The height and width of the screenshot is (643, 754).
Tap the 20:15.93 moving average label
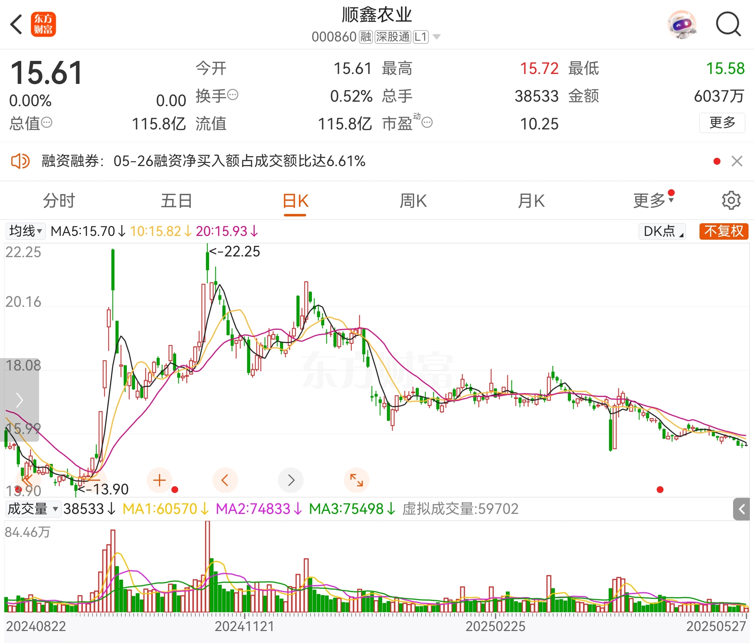coord(227,231)
